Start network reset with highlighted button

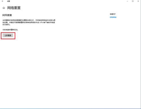tap(8, 35)
